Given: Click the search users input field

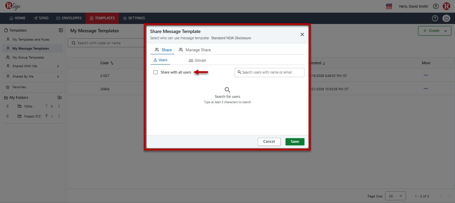Looking at the screenshot, I should click(x=269, y=72).
